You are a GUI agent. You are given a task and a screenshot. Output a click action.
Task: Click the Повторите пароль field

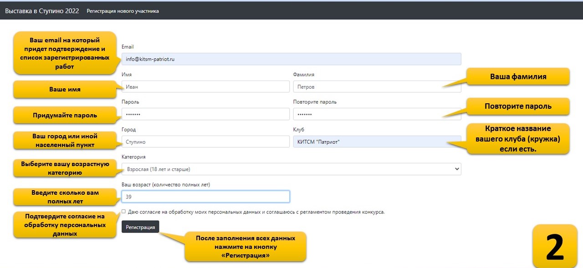[377, 114]
